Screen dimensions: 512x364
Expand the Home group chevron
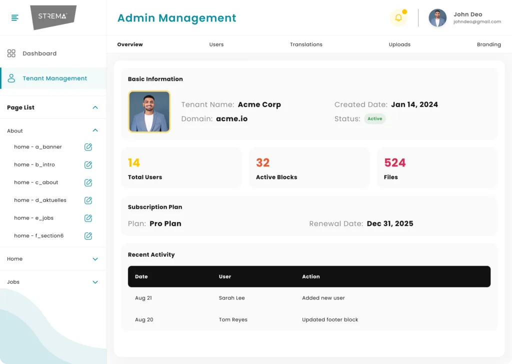click(95, 259)
